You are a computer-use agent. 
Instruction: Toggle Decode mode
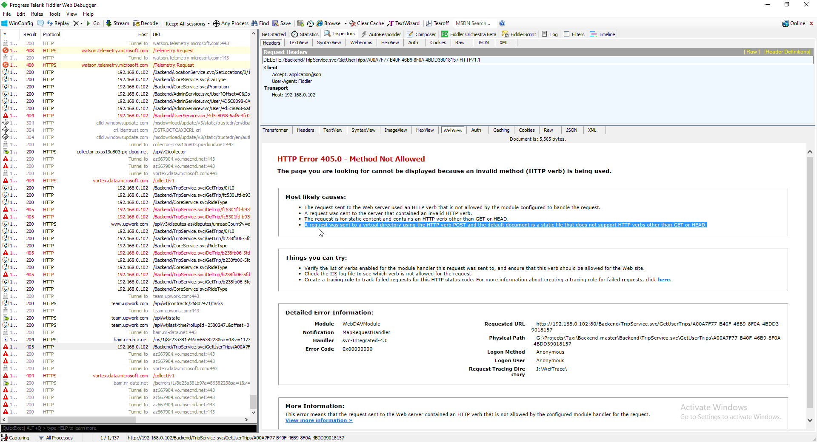point(146,23)
